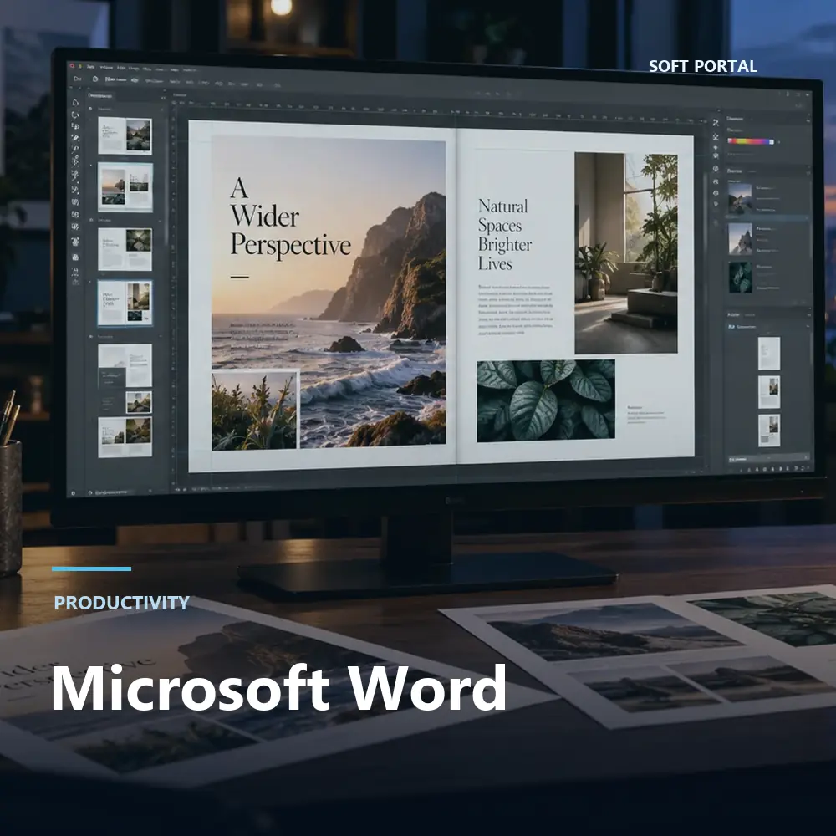
Task: Click the topmost icon in the right icon strip
Action: coord(716,123)
